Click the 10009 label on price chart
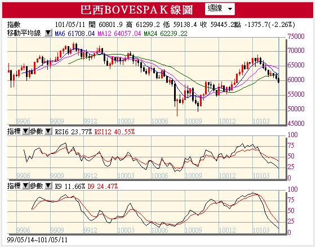The width and height of the screenshot is (316, 249). point(193,121)
